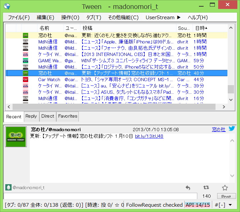The width and height of the screenshot is (240, 212).
Task: Select the ASUS タブレット tweet row
Action: pyautogui.click(x=117, y=92)
